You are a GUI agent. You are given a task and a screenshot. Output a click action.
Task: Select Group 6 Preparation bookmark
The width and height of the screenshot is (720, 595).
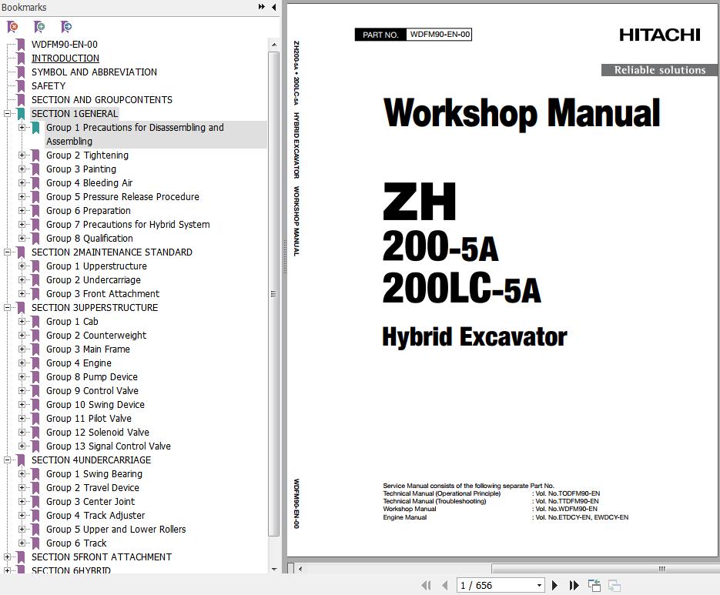[x=88, y=211]
